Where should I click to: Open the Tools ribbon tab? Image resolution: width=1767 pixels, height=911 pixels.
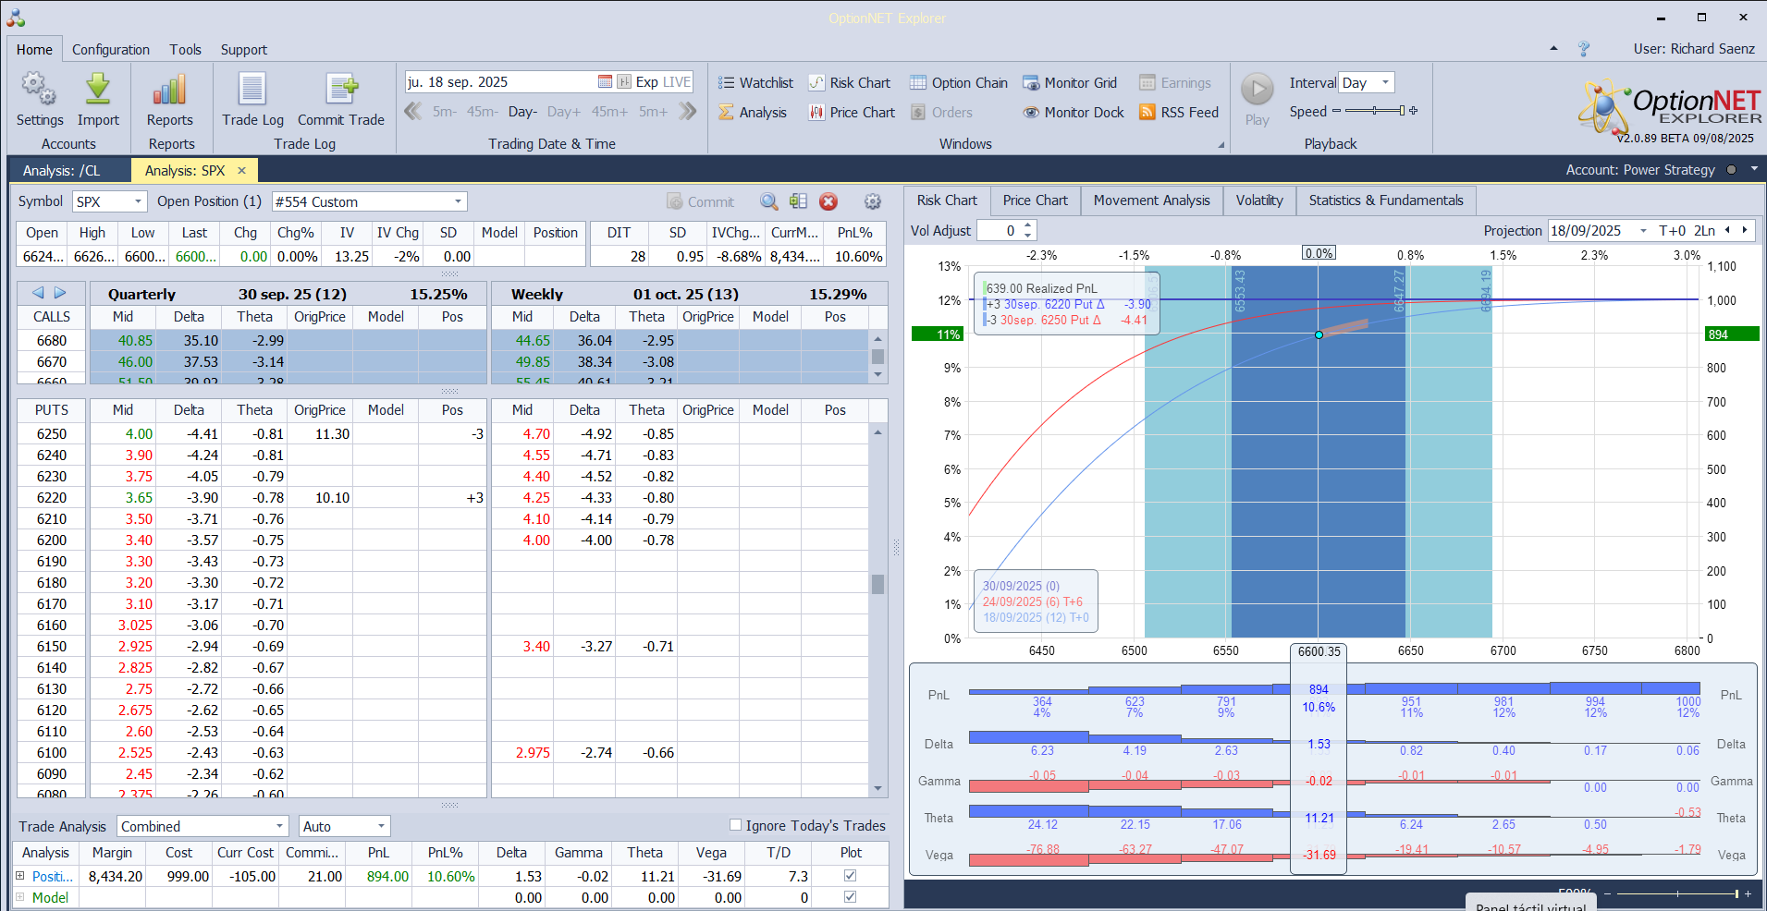pos(185,49)
